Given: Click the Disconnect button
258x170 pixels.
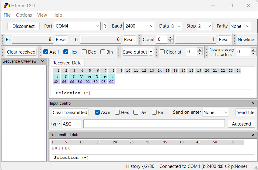Looking at the screenshot, I should click(x=24, y=26).
